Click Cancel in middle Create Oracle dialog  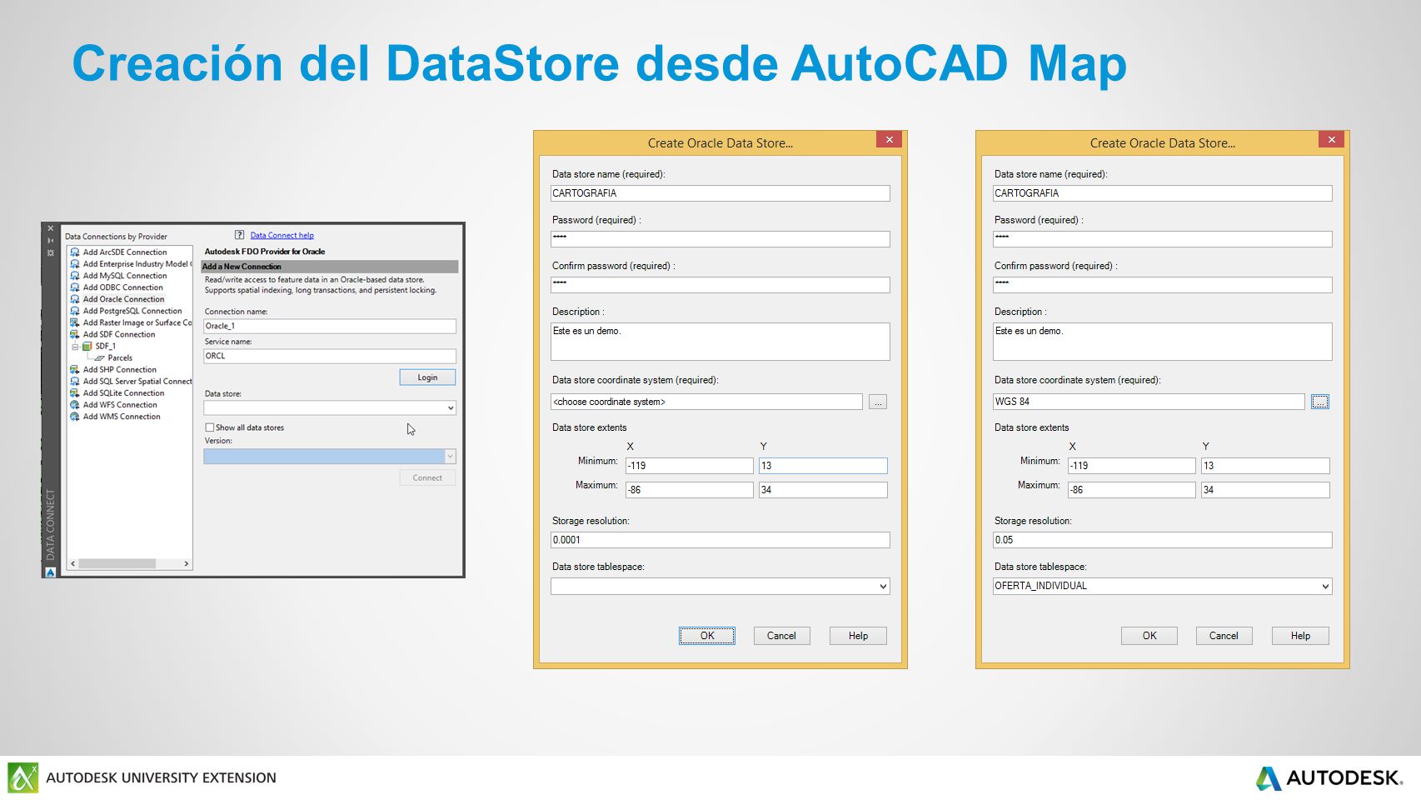click(781, 636)
